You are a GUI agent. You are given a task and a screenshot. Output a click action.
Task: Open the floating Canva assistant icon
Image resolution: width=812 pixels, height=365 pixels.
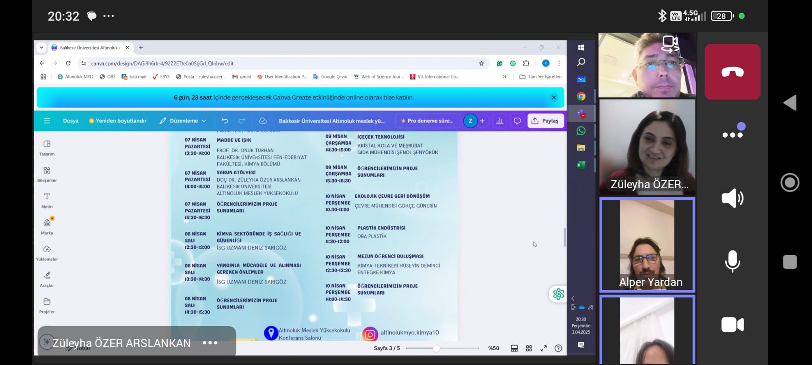tap(558, 294)
